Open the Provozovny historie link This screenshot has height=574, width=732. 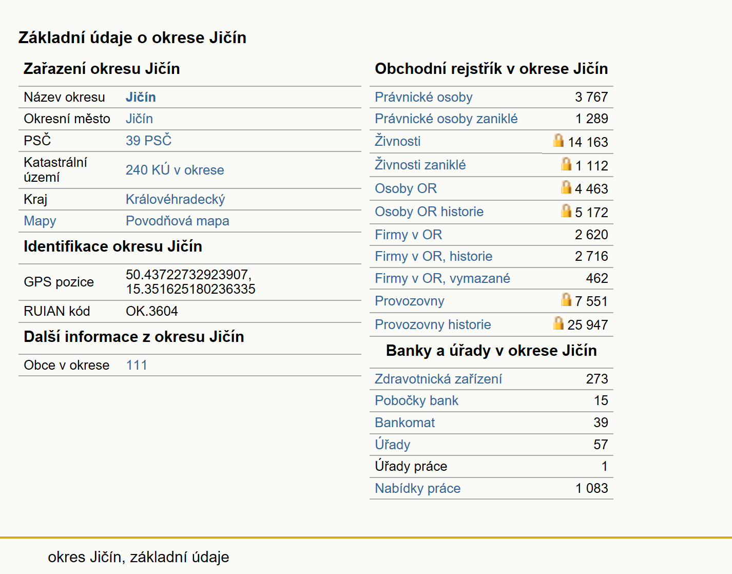point(433,324)
